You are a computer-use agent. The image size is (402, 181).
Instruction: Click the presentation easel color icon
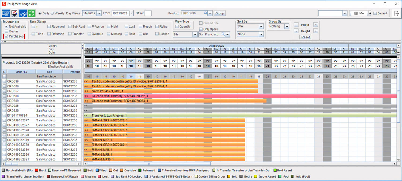point(14,13)
